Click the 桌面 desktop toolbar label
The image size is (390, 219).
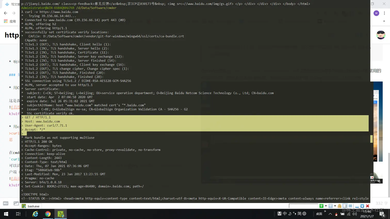[319, 214]
